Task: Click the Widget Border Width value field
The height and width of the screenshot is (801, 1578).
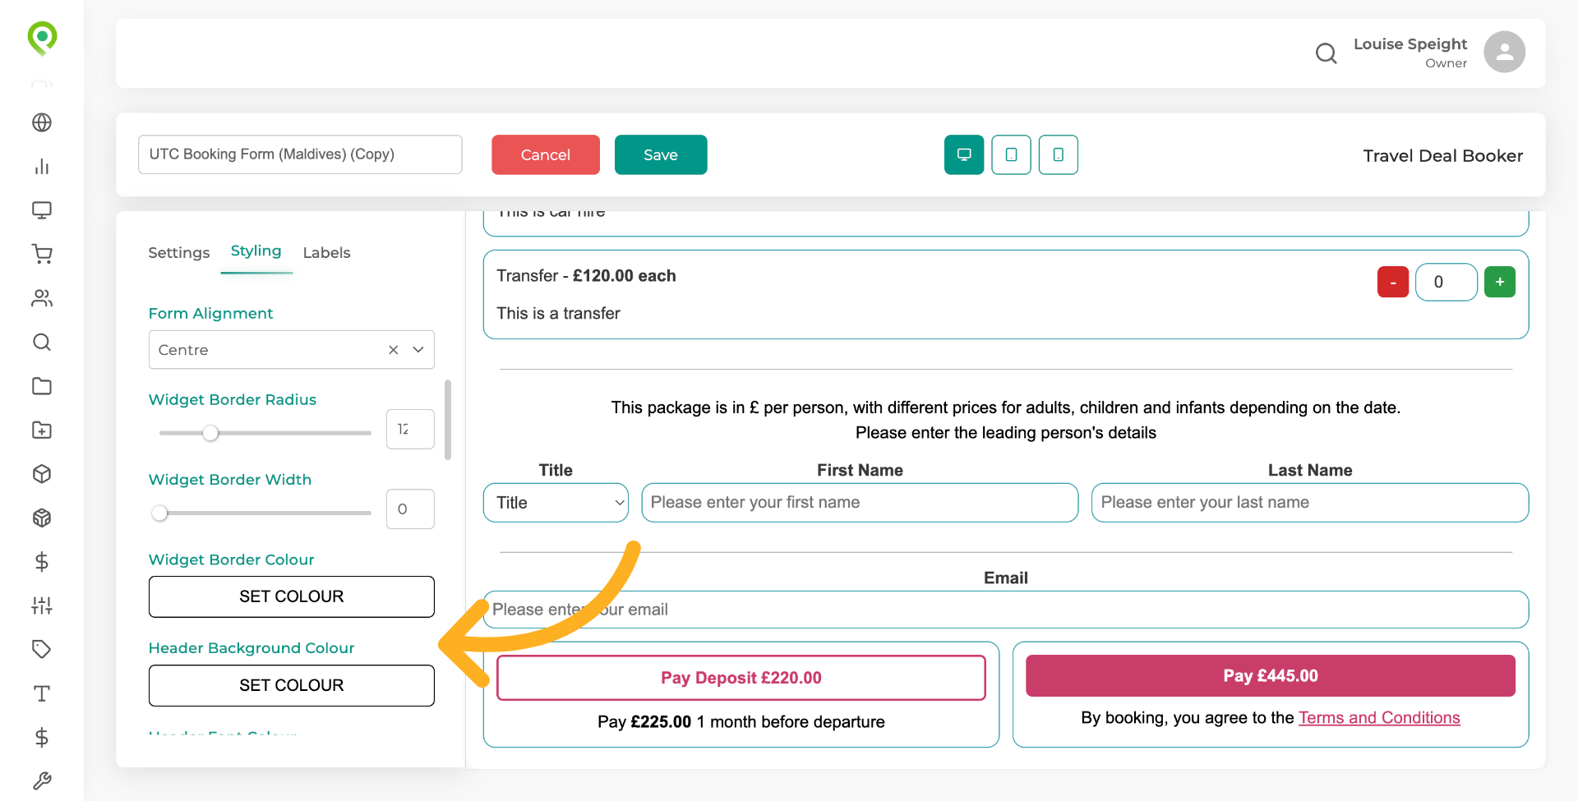Action: click(x=410, y=509)
